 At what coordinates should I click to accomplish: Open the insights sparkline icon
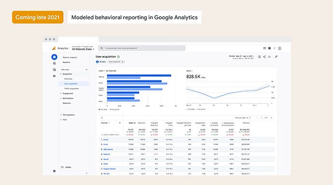click(269, 56)
